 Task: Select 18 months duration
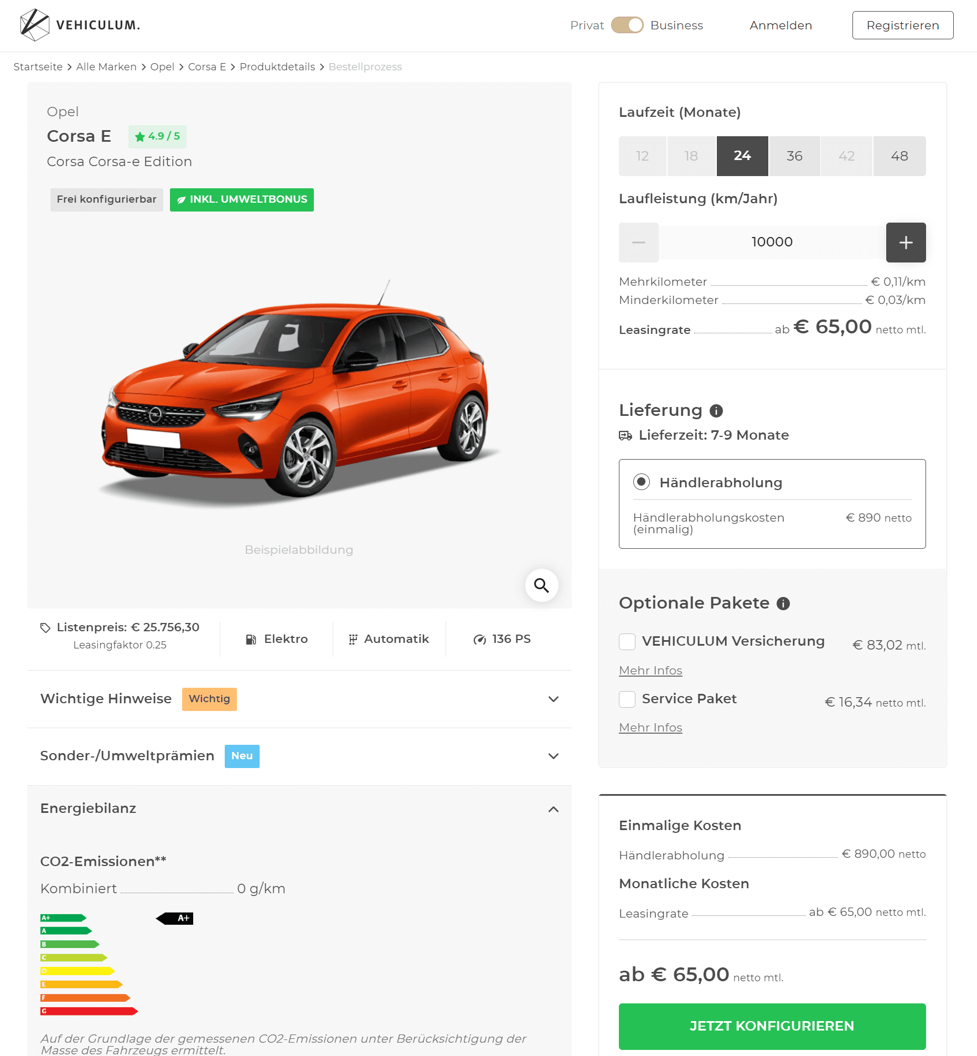pyautogui.click(x=691, y=156)
